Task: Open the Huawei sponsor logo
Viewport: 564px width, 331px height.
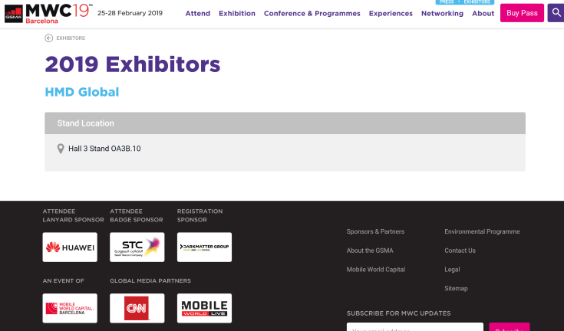Action: pos(70,247)
